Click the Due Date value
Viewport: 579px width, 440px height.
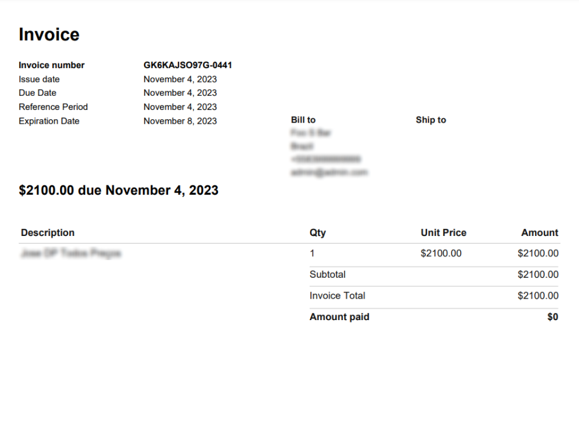point(180,93)
